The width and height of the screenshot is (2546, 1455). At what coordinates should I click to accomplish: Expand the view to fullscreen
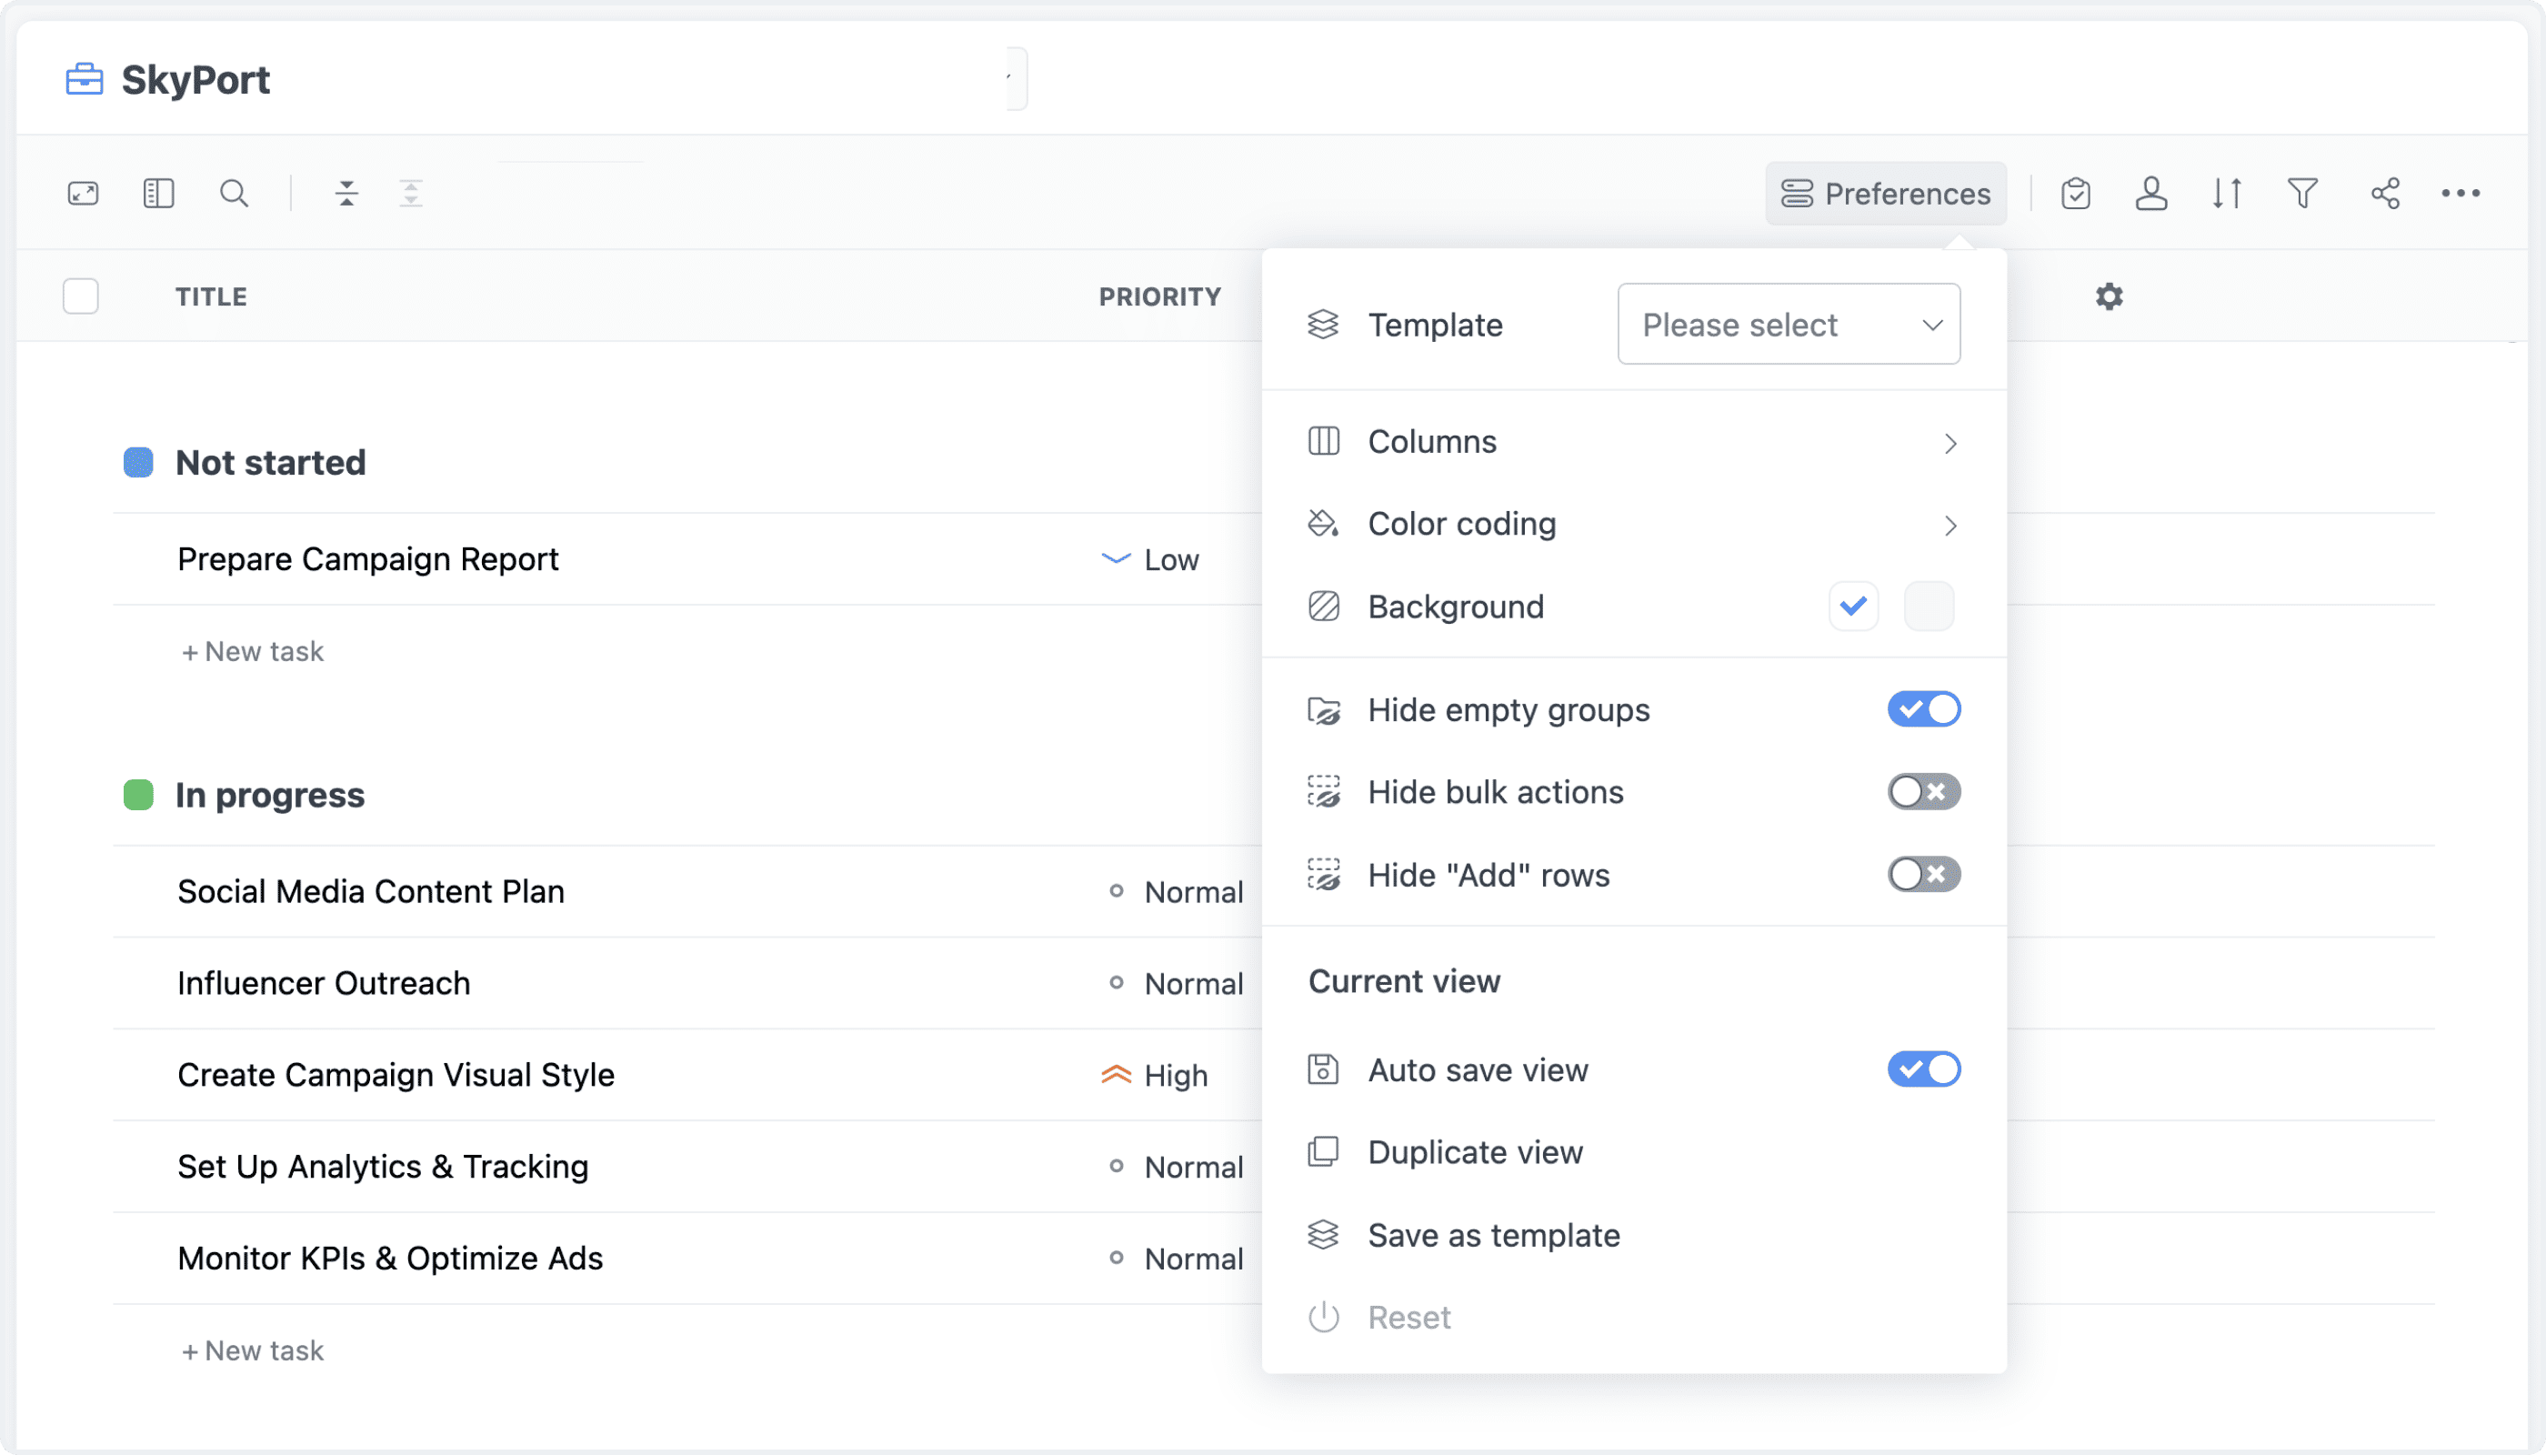[84, 193]
